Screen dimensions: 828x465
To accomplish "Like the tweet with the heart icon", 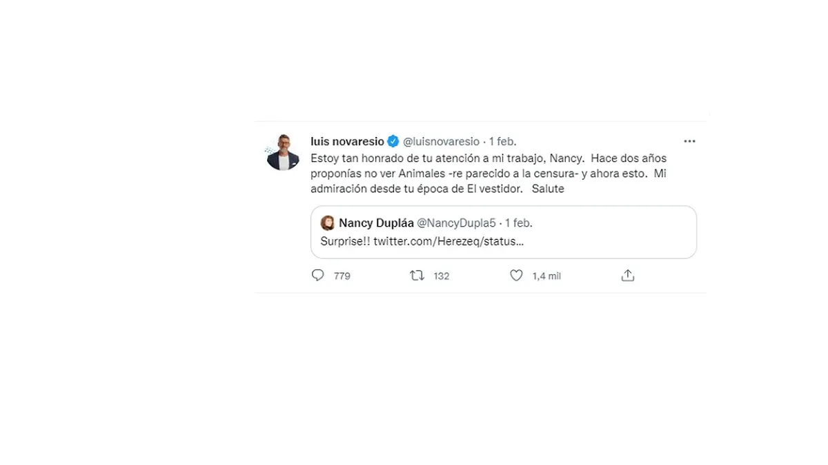I will pos(516,276).
